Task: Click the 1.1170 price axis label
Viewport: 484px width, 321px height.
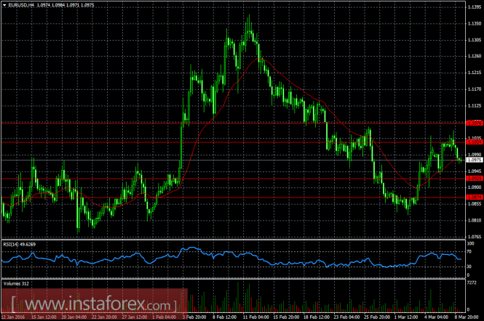Action: tap(475, 89)
